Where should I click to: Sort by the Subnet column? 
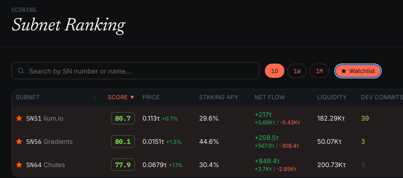click(x=28, y=97)
